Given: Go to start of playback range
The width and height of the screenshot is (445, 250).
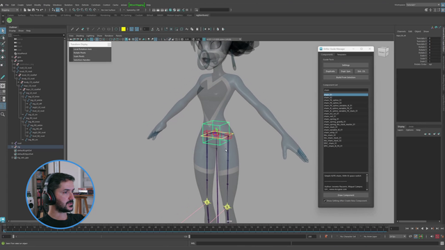Looking at the screenshot, I should pos(407,228).
